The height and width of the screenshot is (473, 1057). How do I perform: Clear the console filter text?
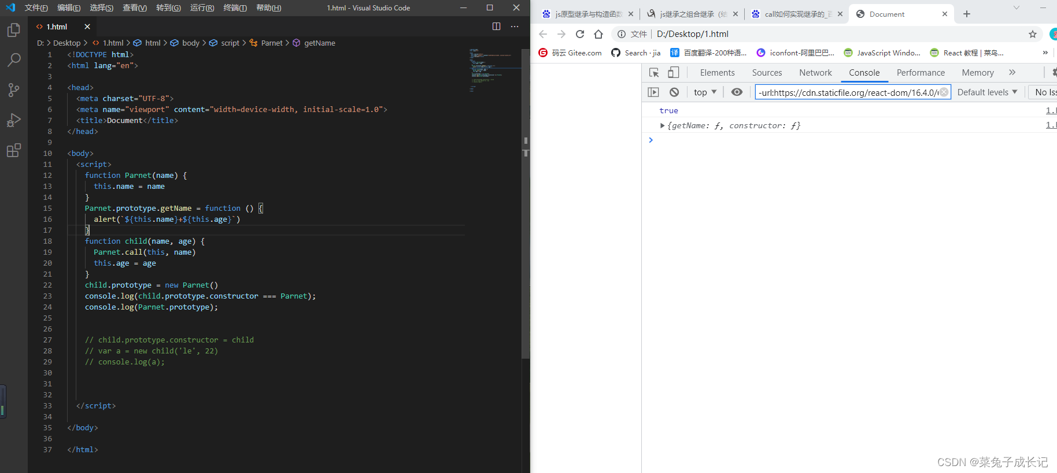tap(944, 92)
